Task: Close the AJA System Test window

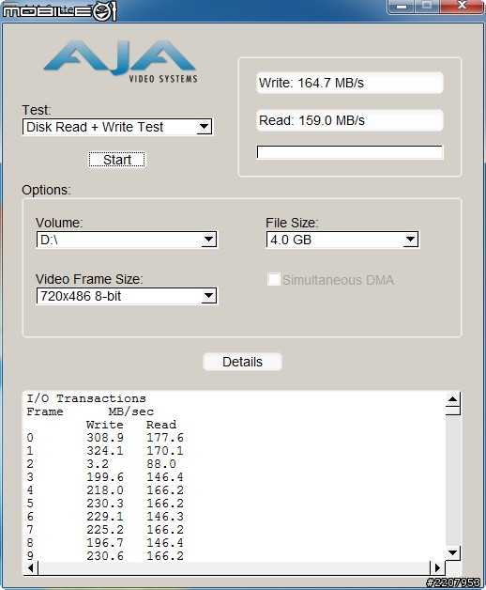Action: coord(462,6)
